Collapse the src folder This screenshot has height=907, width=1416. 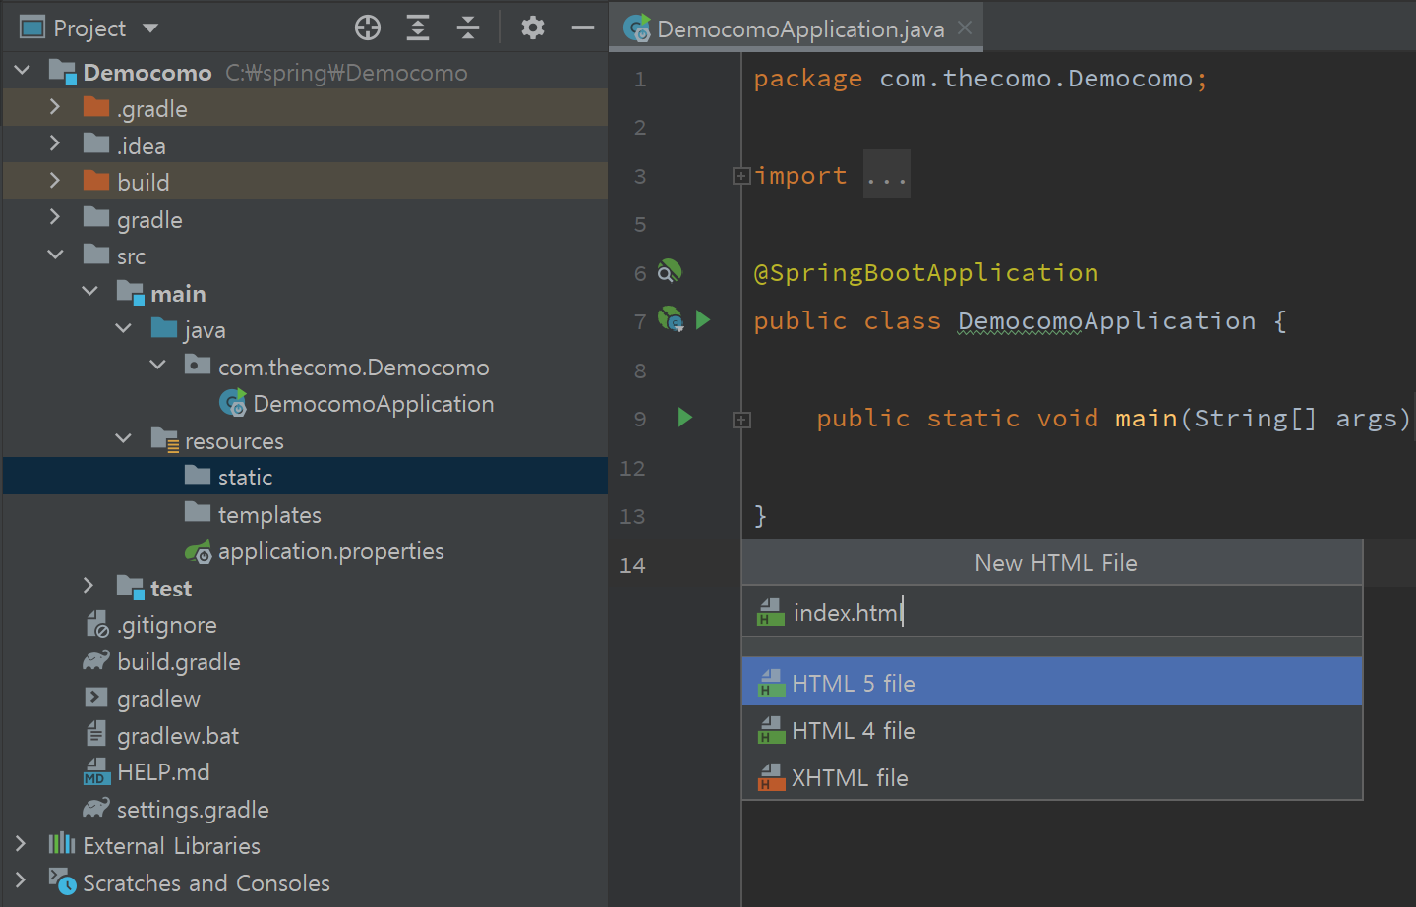[56, 255]
